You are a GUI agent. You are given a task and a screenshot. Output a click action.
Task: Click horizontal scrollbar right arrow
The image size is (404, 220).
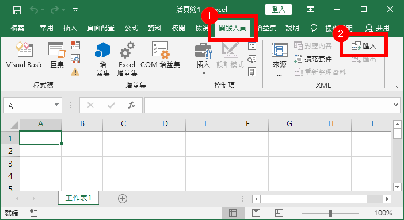pos(387,199)
